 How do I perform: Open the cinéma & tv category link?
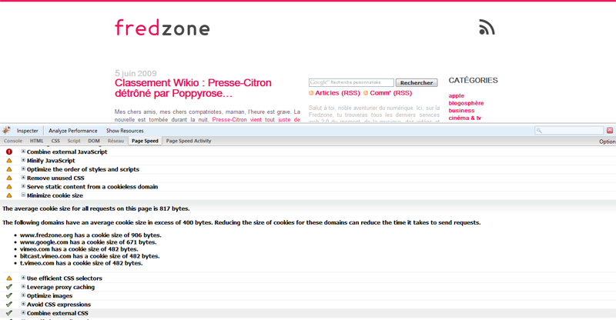click(x=465, y=118)
